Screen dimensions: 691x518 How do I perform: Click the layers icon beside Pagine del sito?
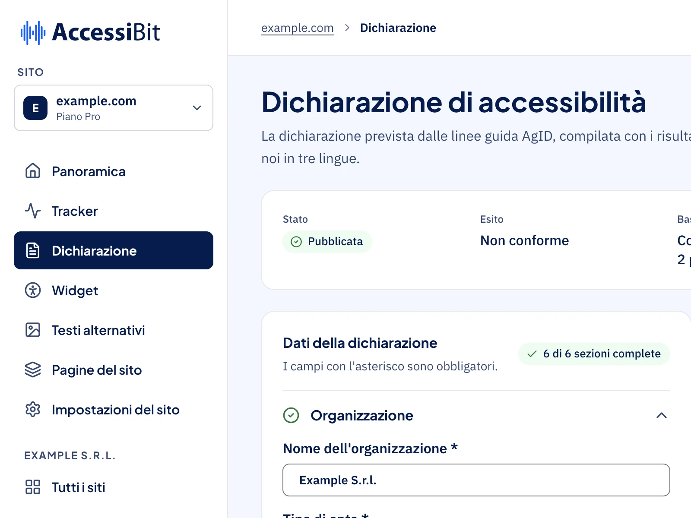(33, 370)
